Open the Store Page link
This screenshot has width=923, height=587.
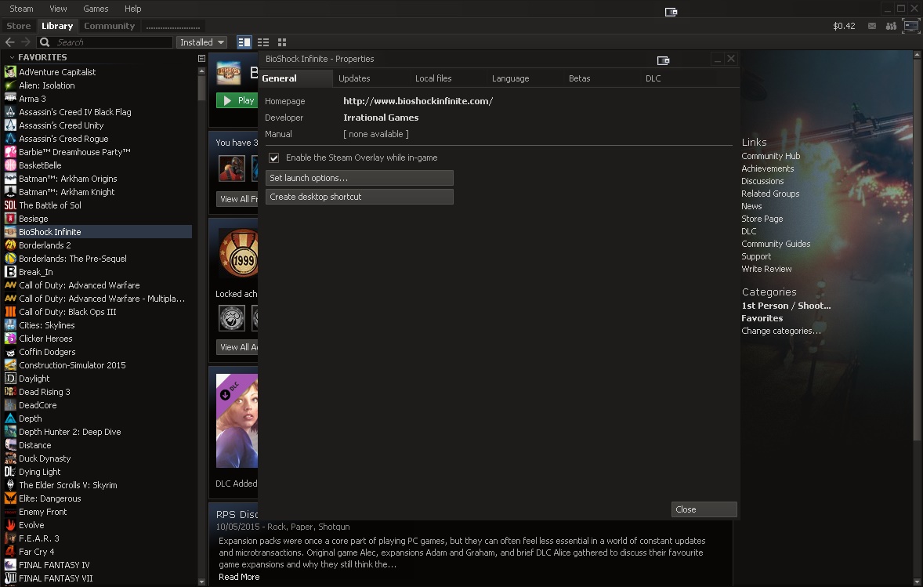point(762,219)
